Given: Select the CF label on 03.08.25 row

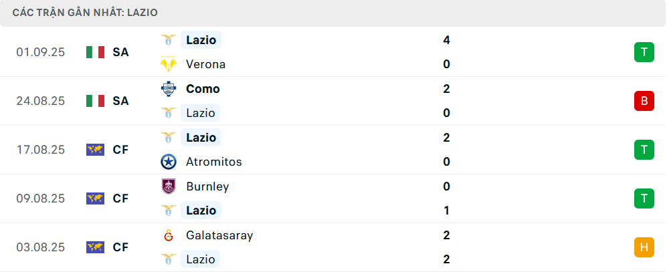Looking at the screenshot, I should click(x=120, y=247).
